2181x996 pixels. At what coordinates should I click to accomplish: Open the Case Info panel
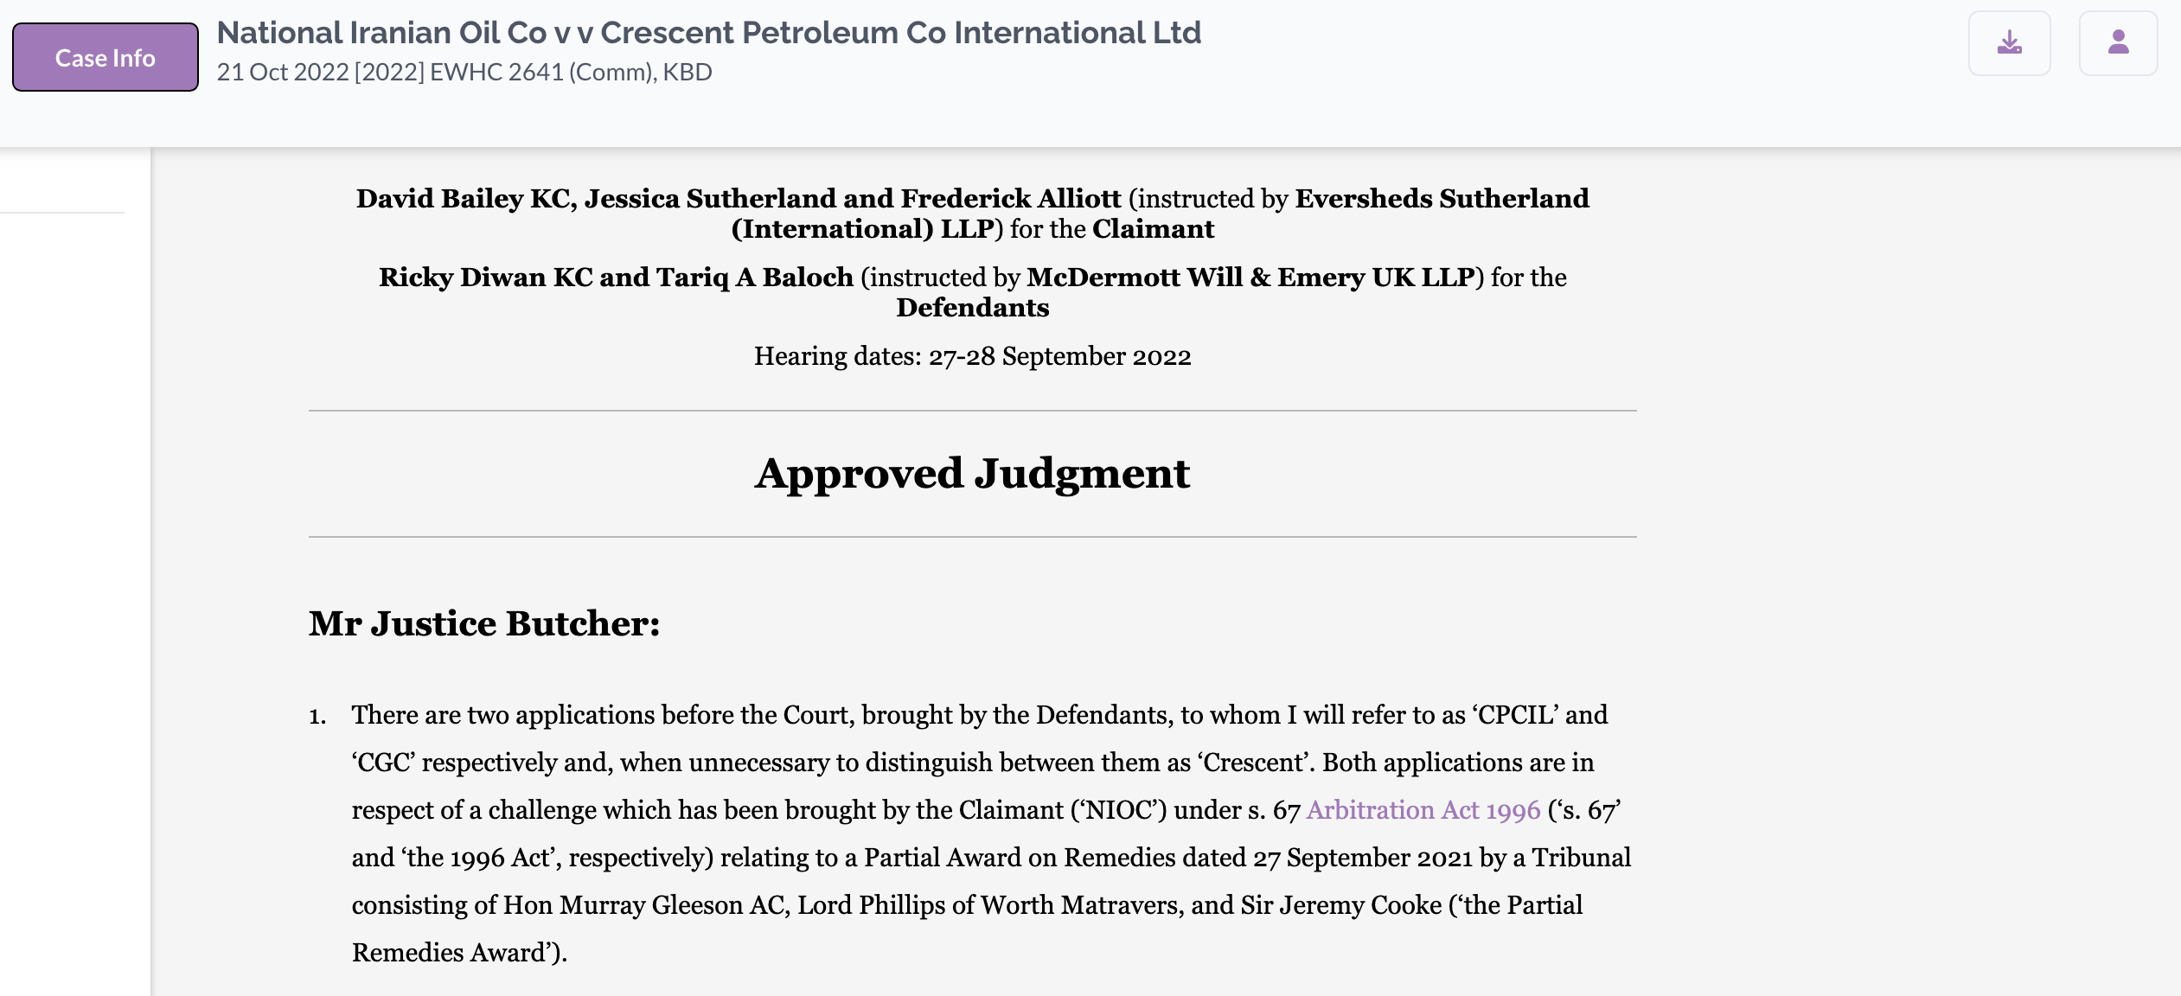[x=106, y=57]
